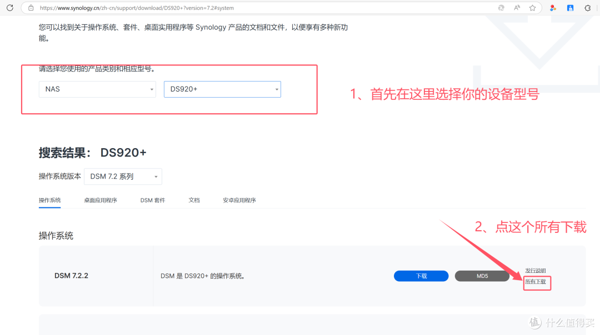This screenshot has width=600, height=335.
Task: Open the 所有下载 link
Action: (537, 283)
